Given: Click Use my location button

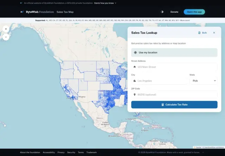Looking at the screenshot, I should 174,52.
